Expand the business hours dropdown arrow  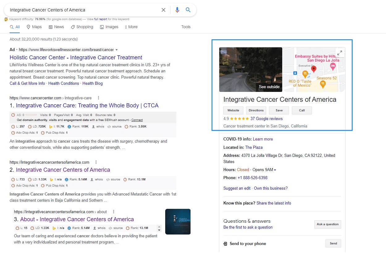(275, 170)
